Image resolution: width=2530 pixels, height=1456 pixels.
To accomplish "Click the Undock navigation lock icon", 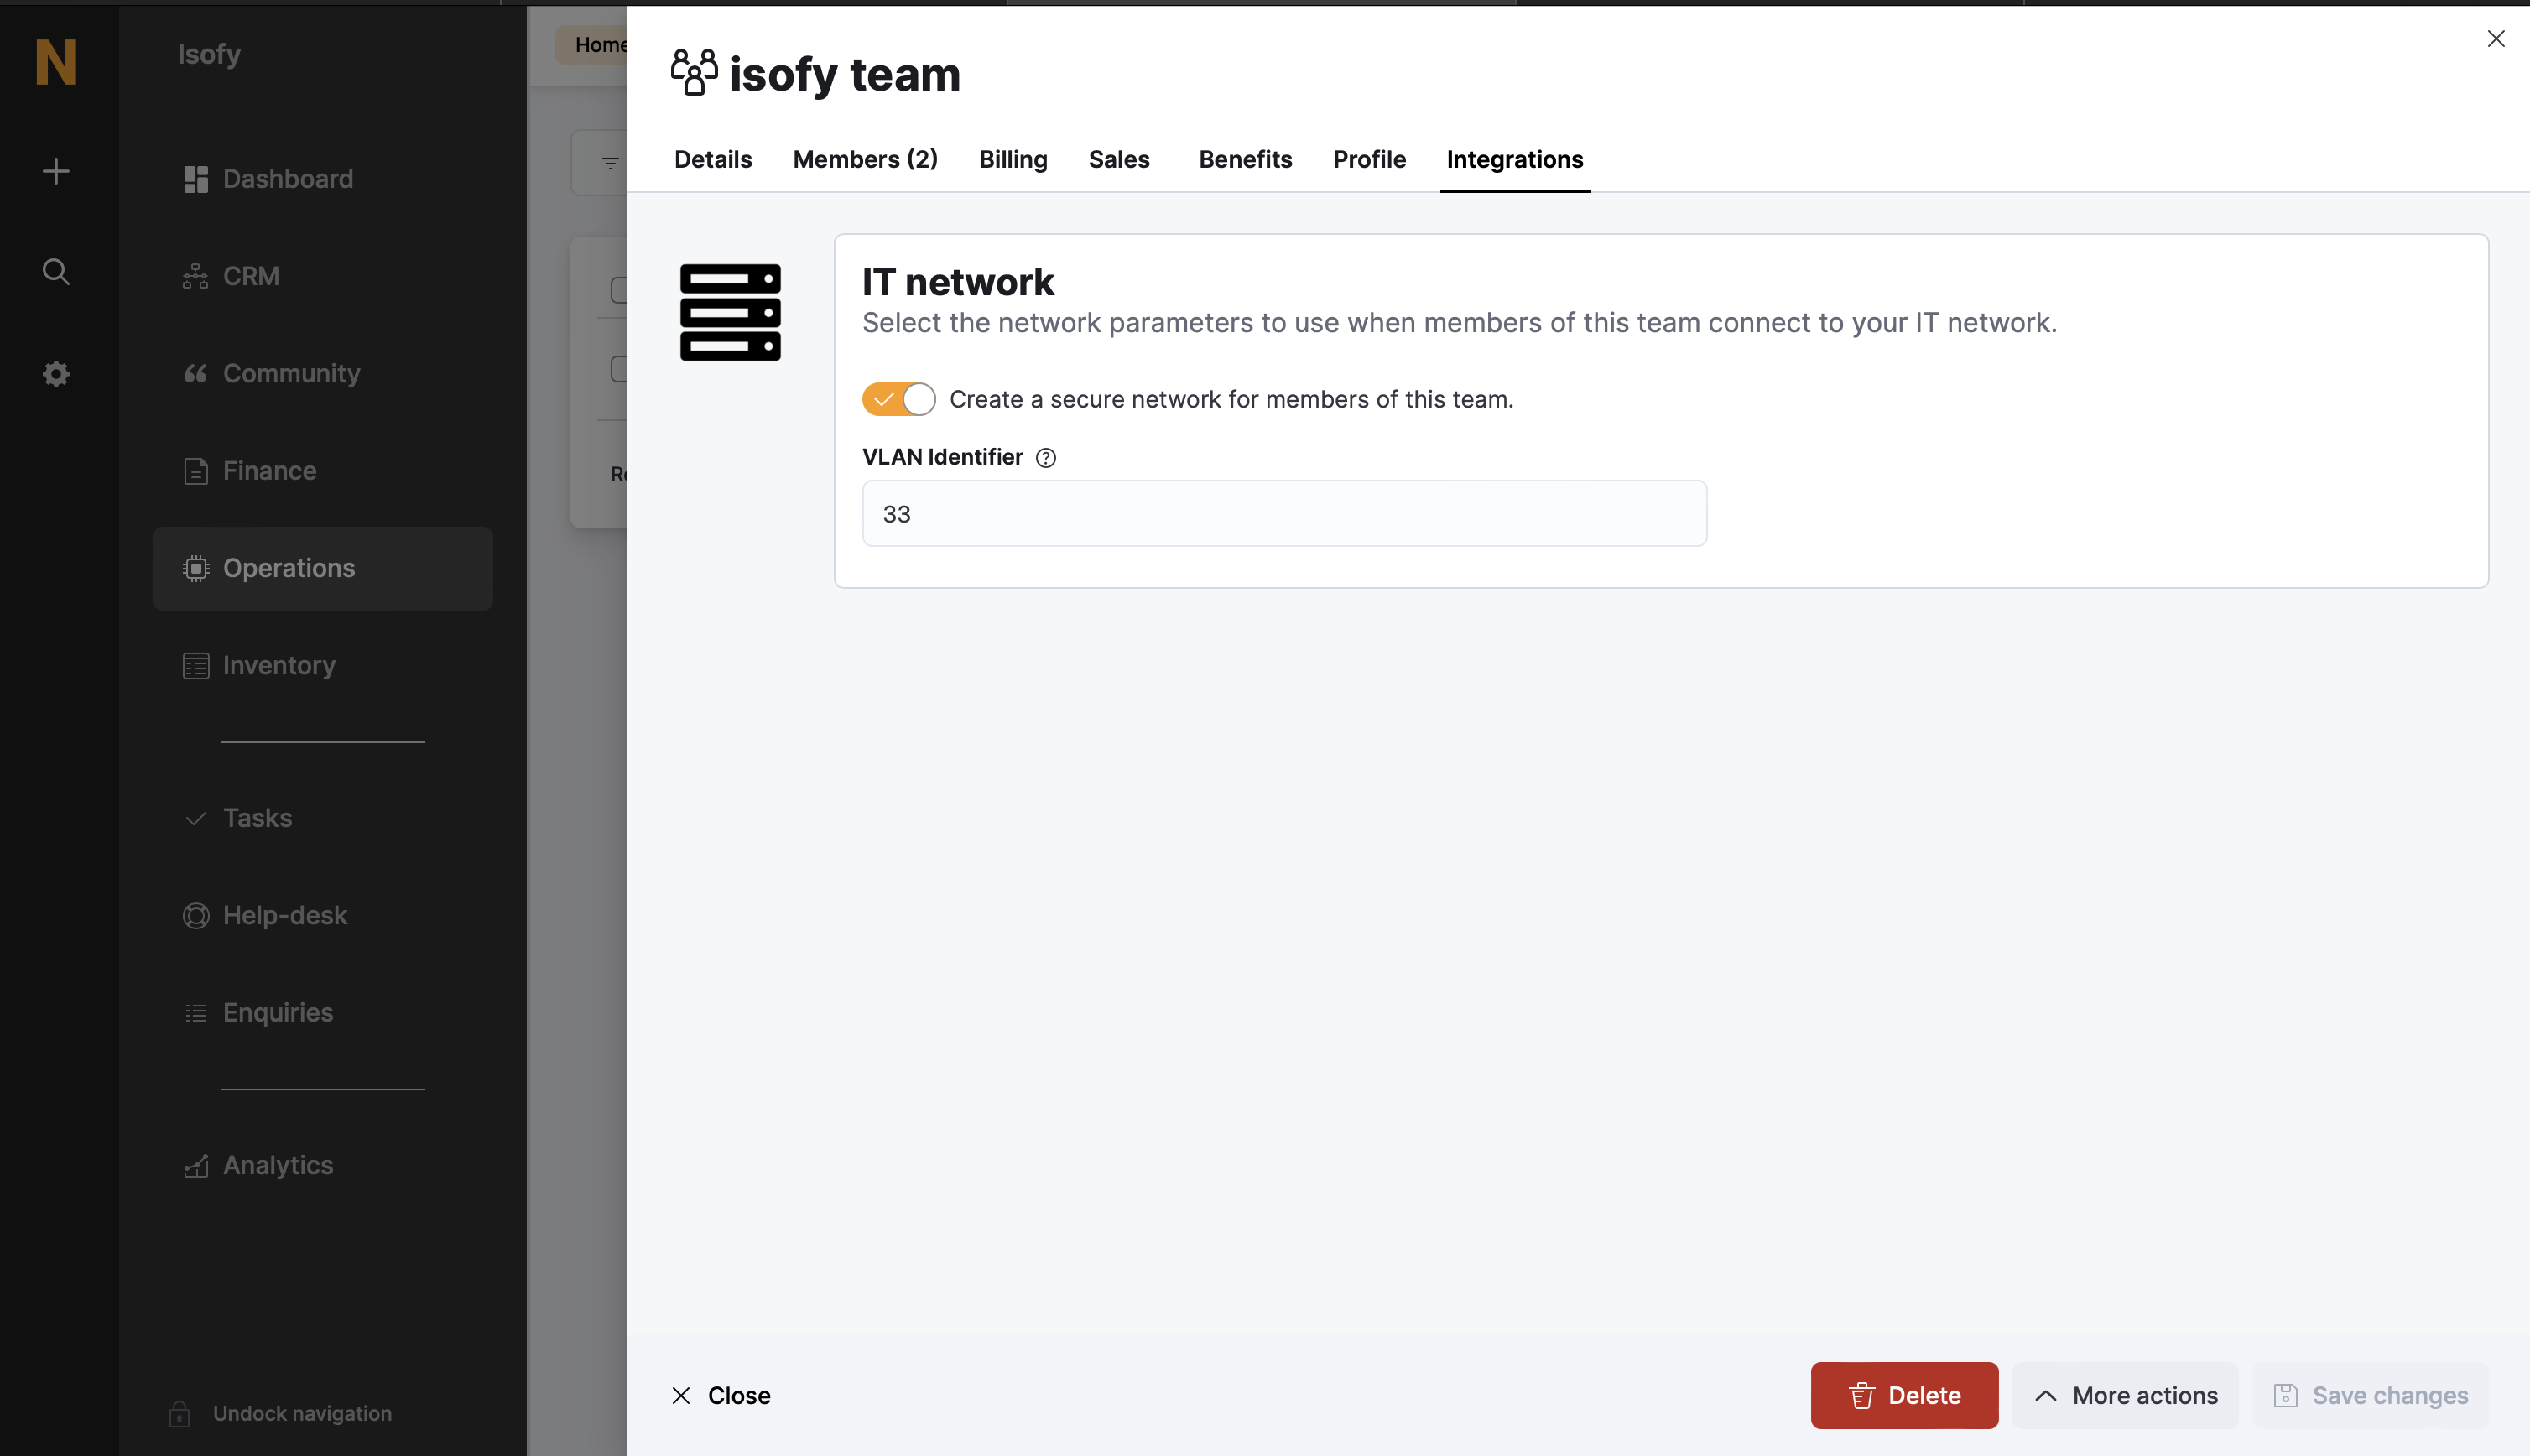I will tap(180, 1414).
